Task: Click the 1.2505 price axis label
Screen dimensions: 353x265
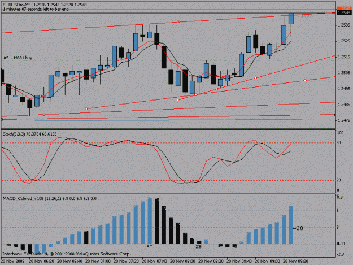Action: (x=344, y=73)
